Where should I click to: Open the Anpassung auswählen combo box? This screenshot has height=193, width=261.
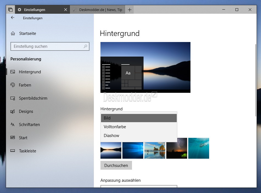point(139,186)
